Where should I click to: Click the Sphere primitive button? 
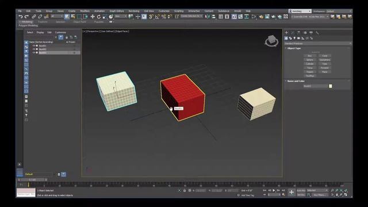pyautogui.click(x=310, y=60)
